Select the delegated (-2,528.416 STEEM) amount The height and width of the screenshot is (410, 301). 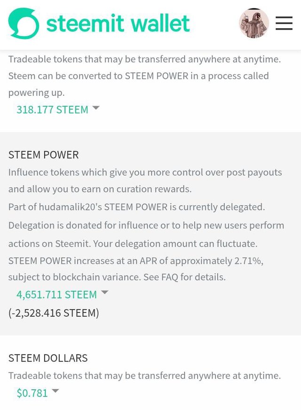click(x=54, y=313)
